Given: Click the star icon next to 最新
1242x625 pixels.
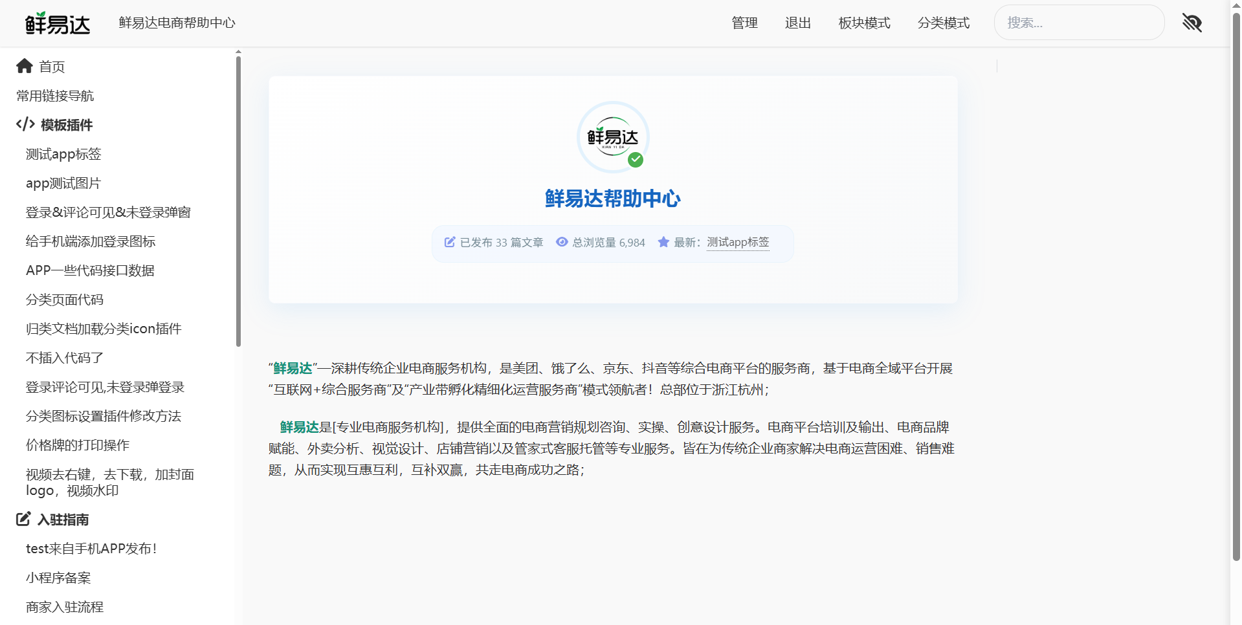Looking at the screenshot, I should [x=663, y=242].
